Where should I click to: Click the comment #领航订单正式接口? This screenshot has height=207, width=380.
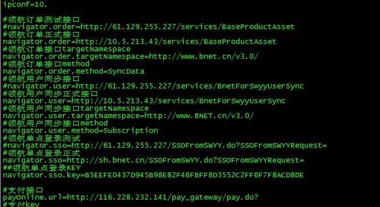click(x=41, y=34)
